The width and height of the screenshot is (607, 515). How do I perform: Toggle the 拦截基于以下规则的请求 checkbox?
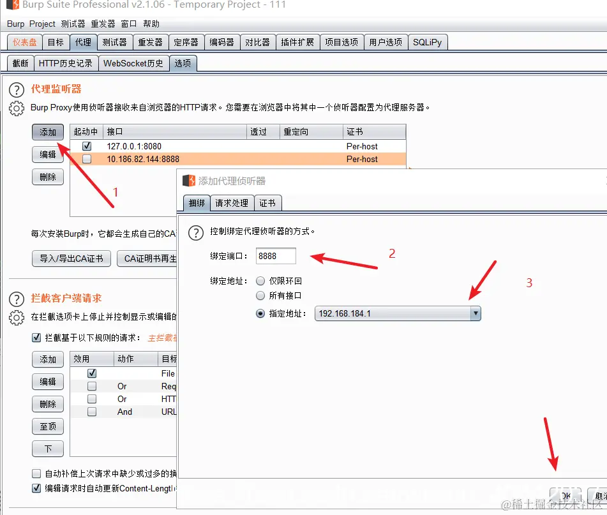coord(36,337)
